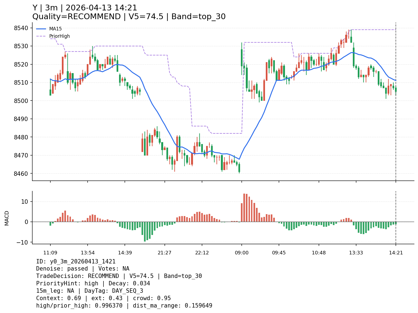Click the −10 tick on MACD axis

(x=22, y=242)
